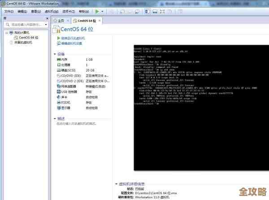Click the 显示器 value 自动检测

(x=92, y=108)
